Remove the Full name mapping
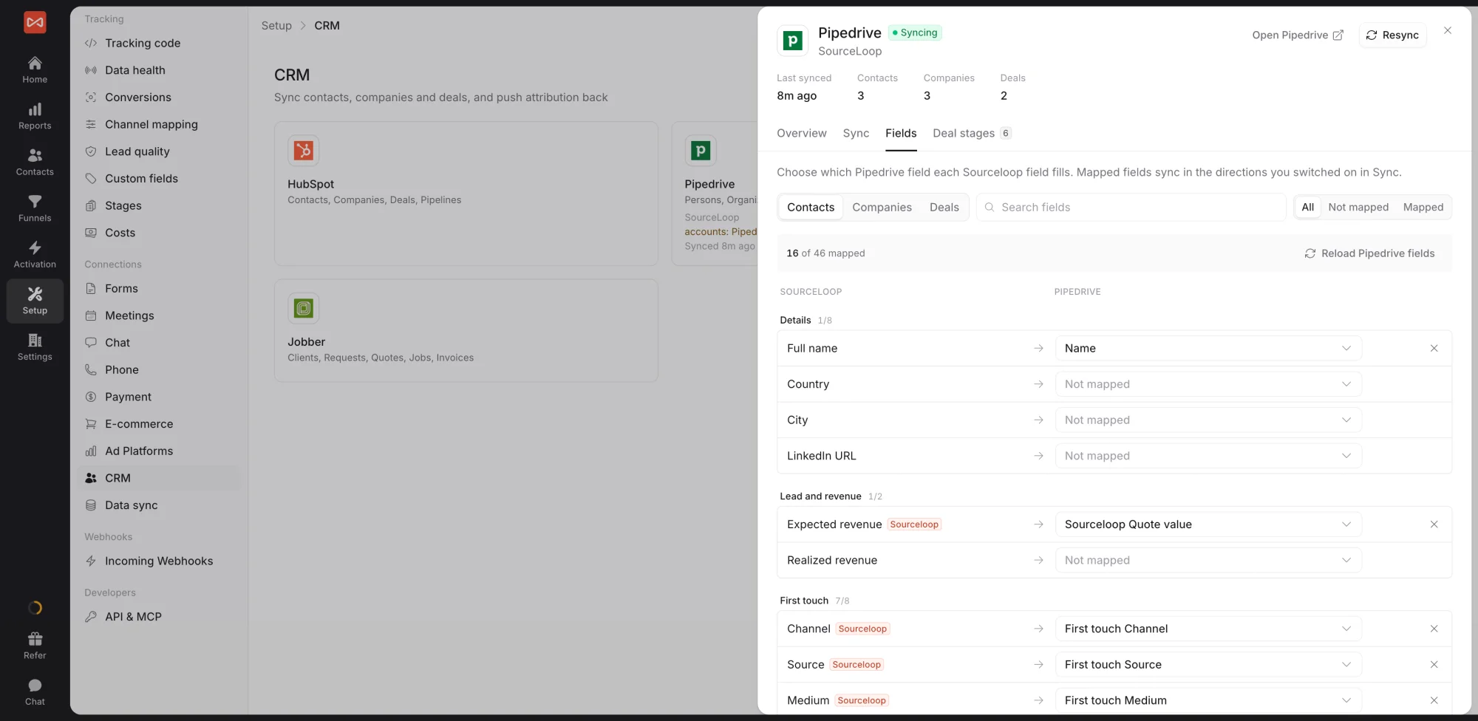The width and height of the screenshot is (1478, 721). 1434,348
